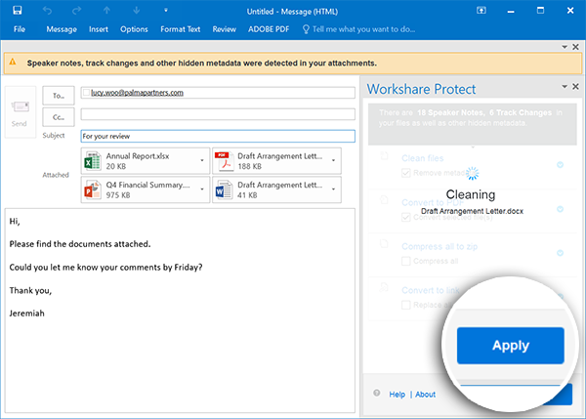Open the Customize Quick Access Toolbar dropdown
Image resolution: width=586 pixels, height=419 pixels.
click(166, 10)
